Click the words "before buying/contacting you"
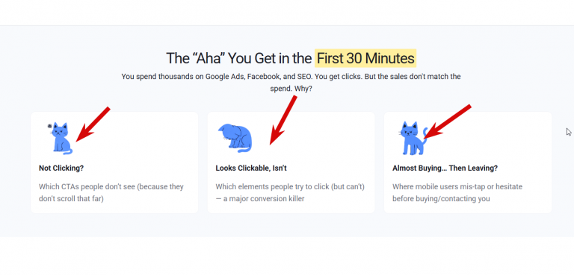The width and height of the screenshot is (574, 275). point(441,199)
